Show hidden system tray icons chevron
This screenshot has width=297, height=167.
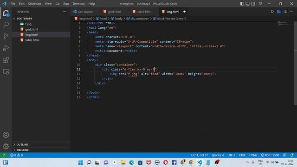247,162
